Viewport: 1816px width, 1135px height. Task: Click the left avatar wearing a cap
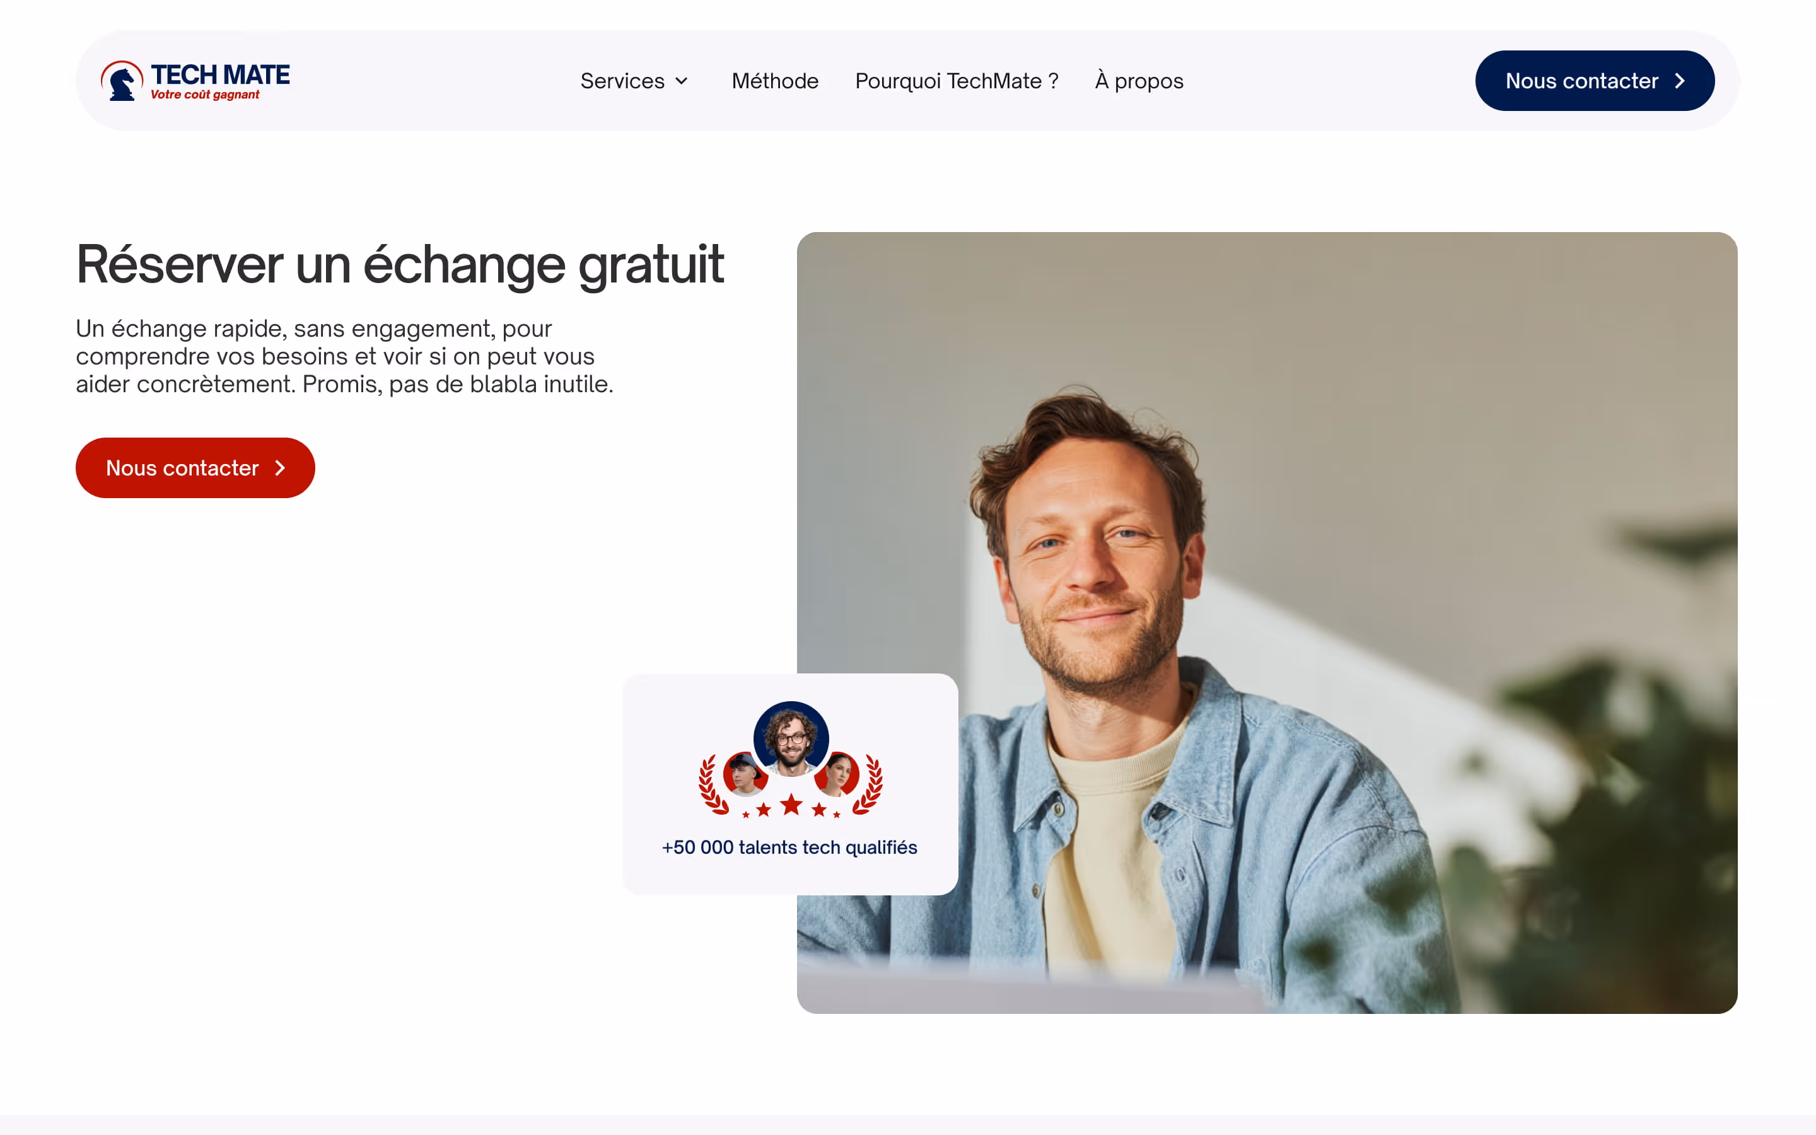pos(745,774)
